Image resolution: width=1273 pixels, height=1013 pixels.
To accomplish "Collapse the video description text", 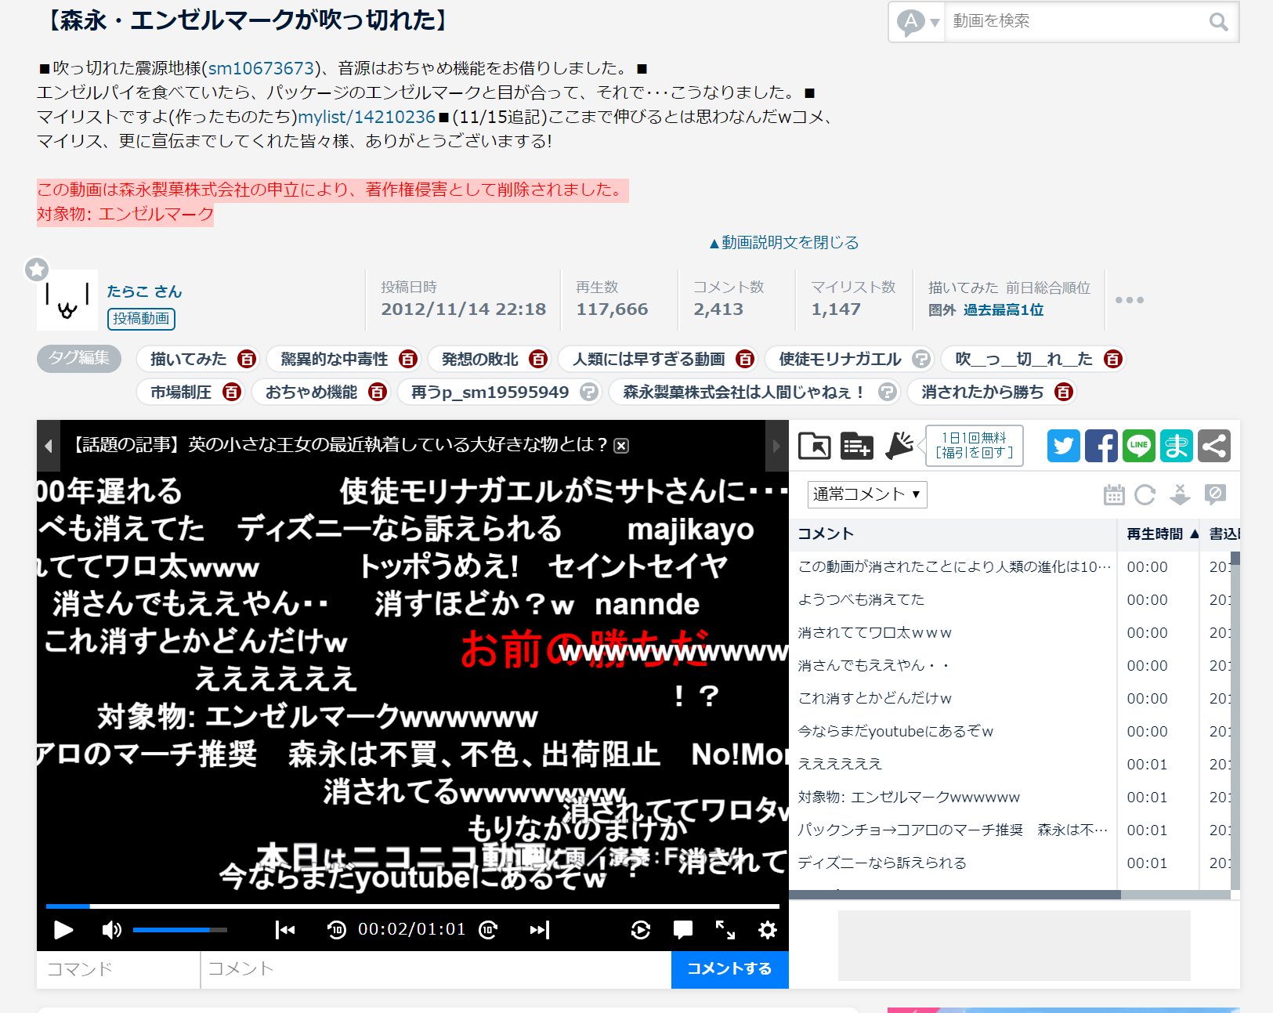I will click(x=783, y=243).
